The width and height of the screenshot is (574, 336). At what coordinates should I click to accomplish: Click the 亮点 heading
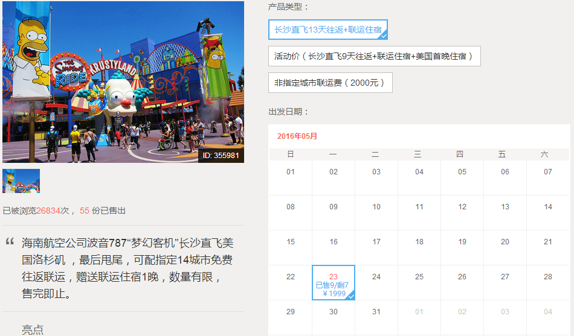tap(33, 330)
